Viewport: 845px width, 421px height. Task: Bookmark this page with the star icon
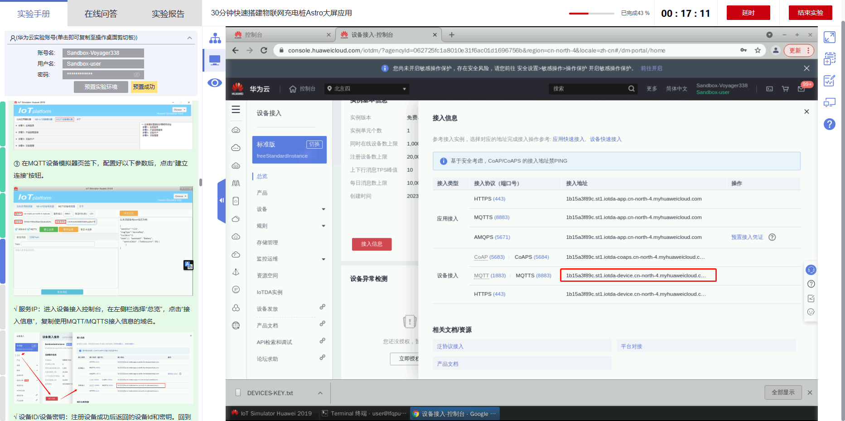coord(758,50)
